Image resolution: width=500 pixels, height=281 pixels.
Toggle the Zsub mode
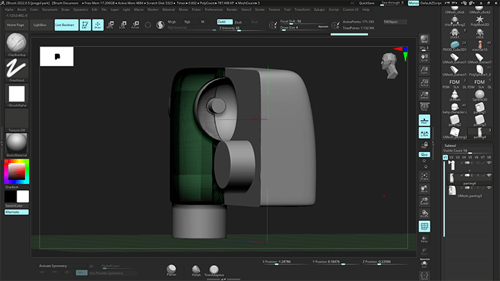coord(238,22)
